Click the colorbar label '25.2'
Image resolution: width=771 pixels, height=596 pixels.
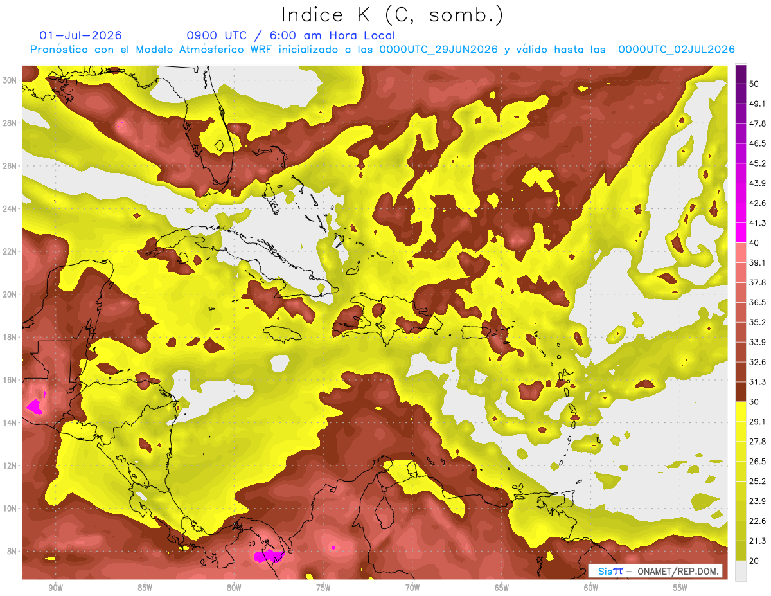click(x=757, y=481)
